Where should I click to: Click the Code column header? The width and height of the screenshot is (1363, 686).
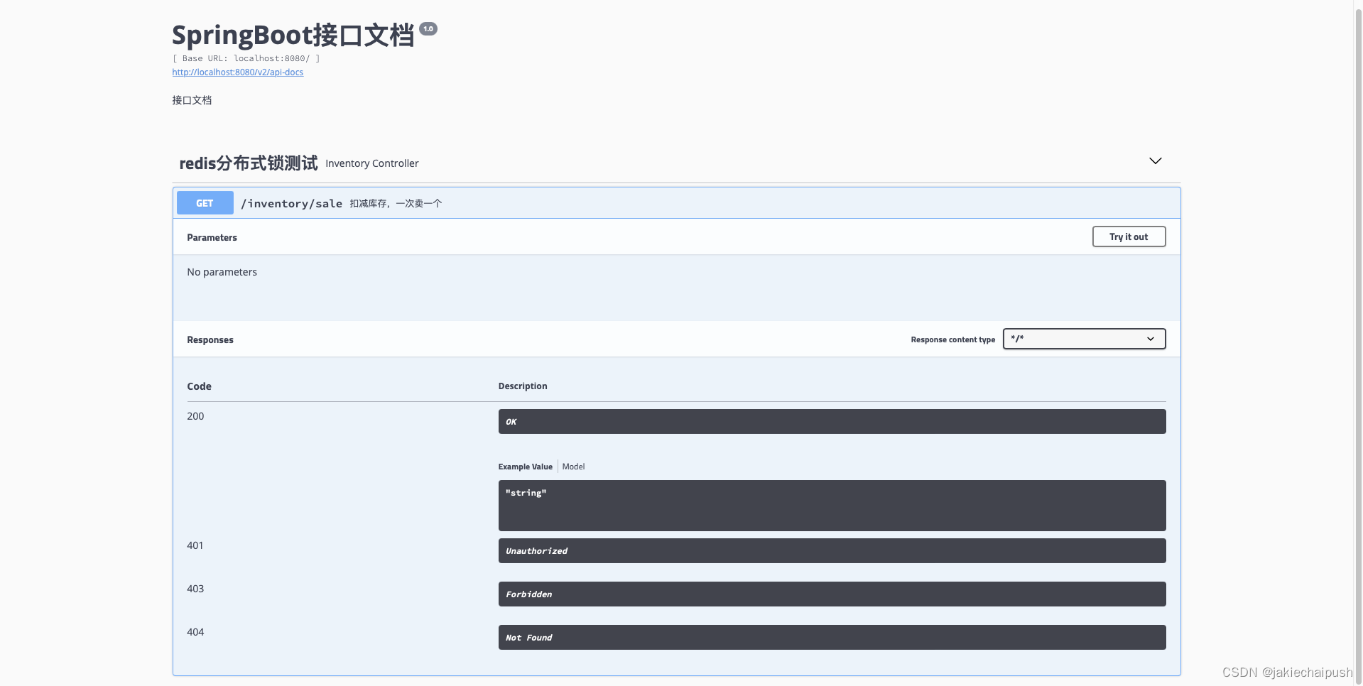(199, 386)
